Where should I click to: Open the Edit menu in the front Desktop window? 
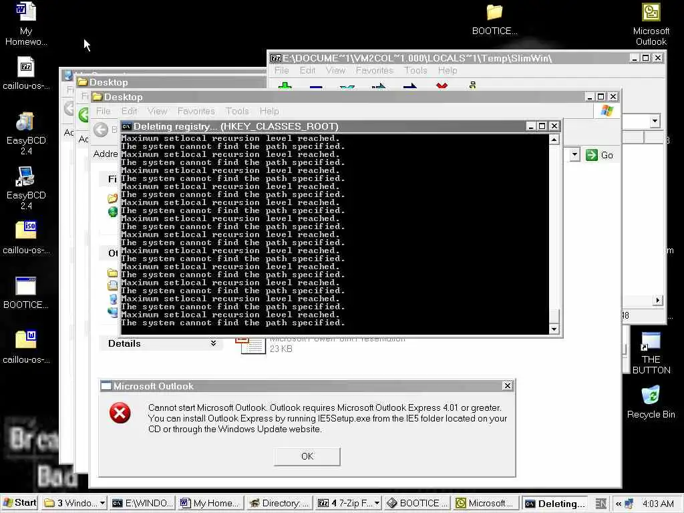click(129, 112)
